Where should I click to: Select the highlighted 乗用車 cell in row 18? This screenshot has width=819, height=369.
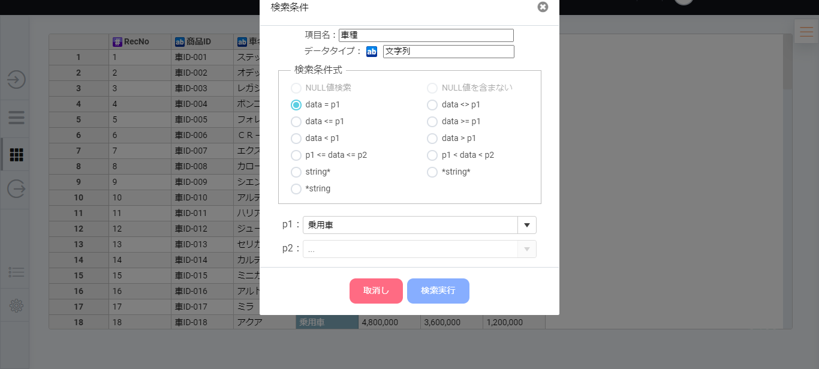pos(326,322)
